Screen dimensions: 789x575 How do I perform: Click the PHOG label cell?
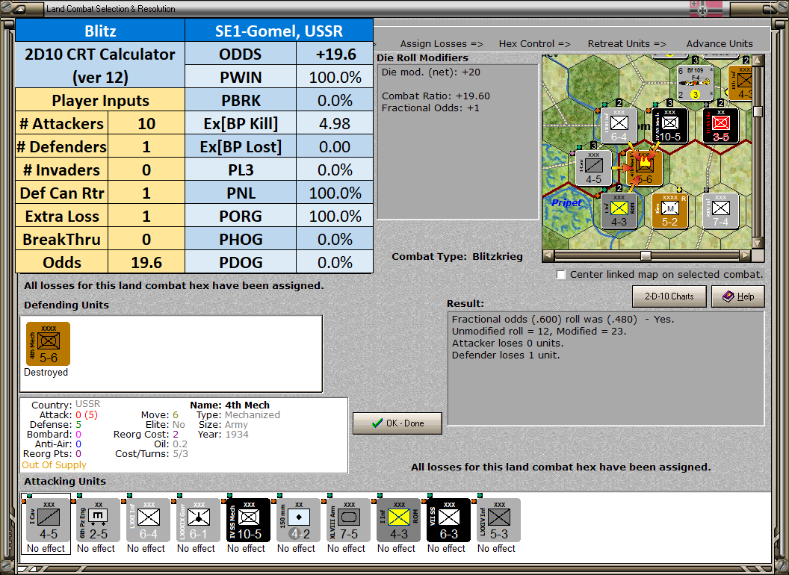click(241, 239)
